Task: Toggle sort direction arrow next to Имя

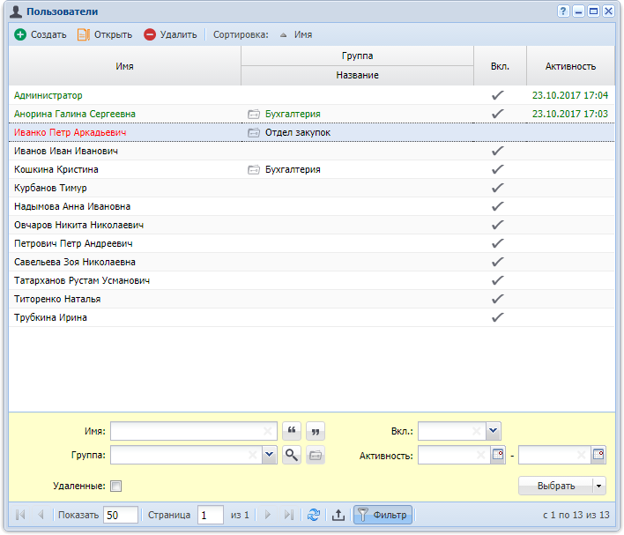Action: (283, 35)
